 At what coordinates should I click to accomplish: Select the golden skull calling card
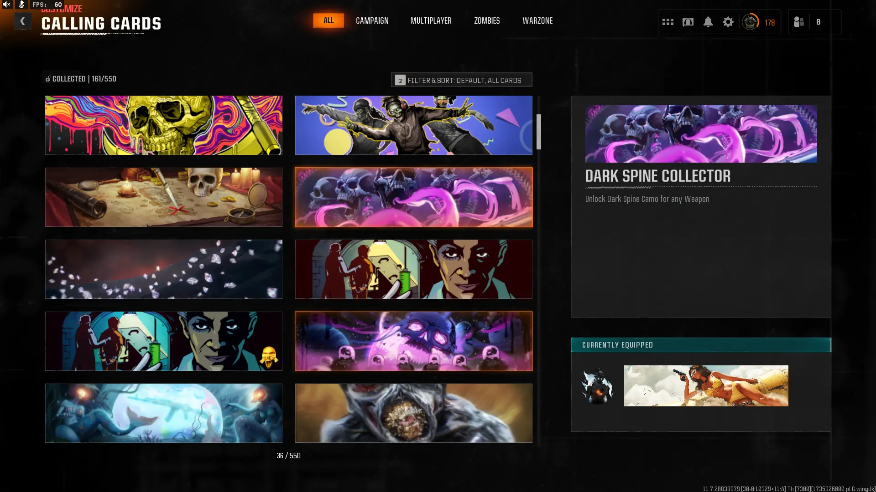163,125
